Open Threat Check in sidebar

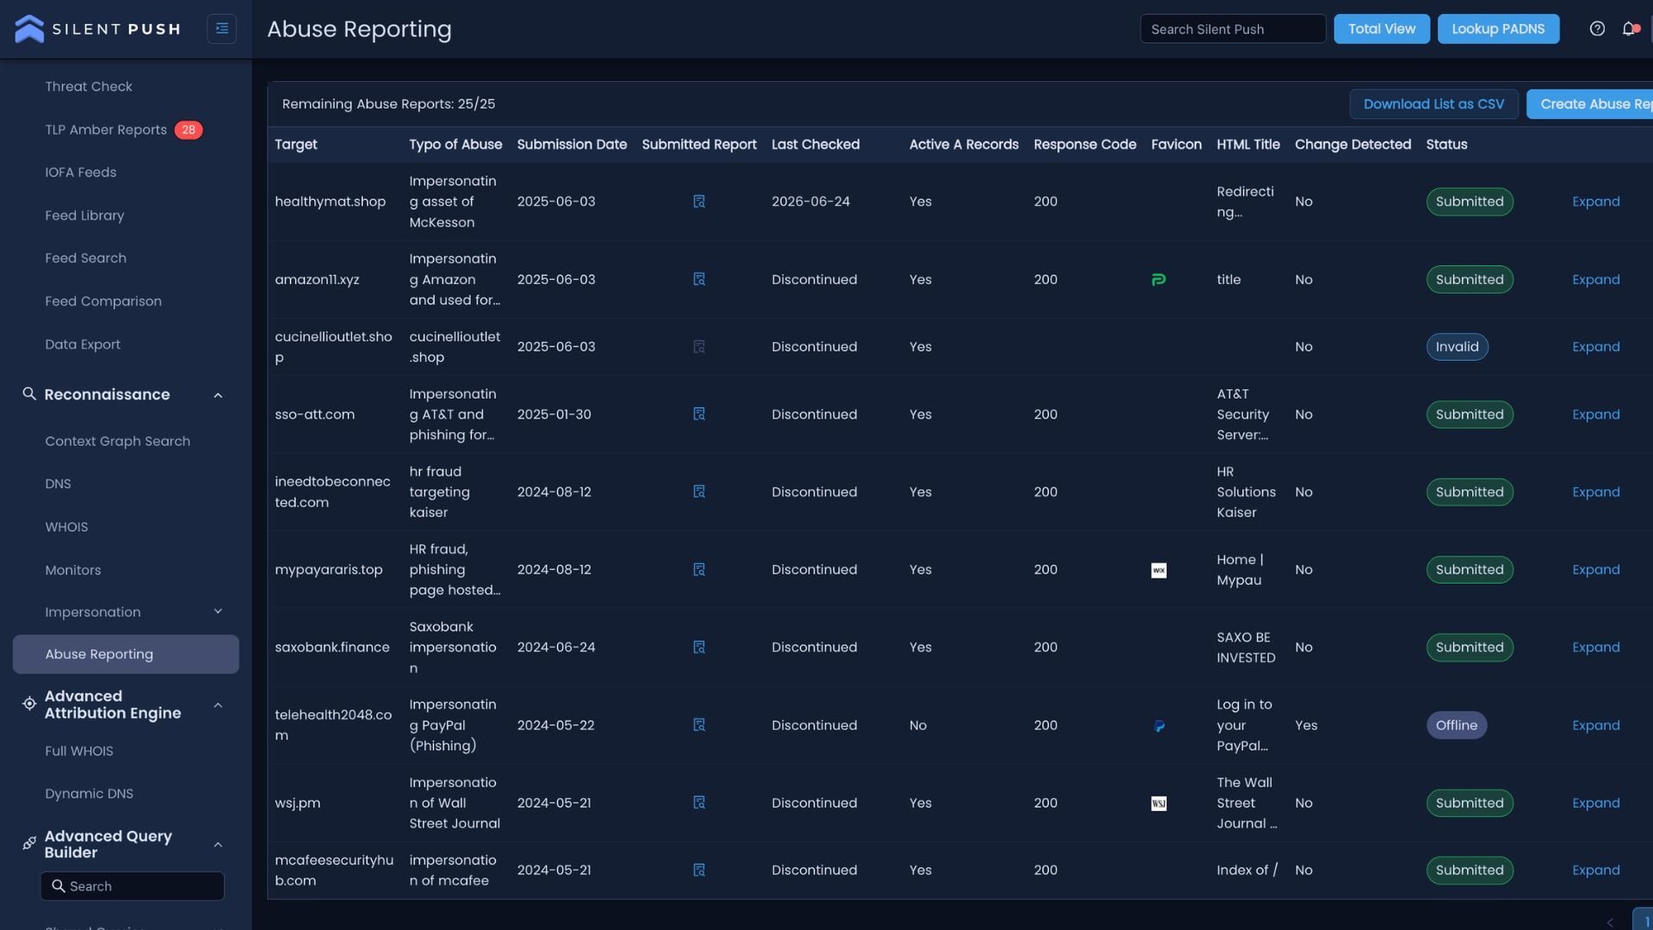point(89,86)
